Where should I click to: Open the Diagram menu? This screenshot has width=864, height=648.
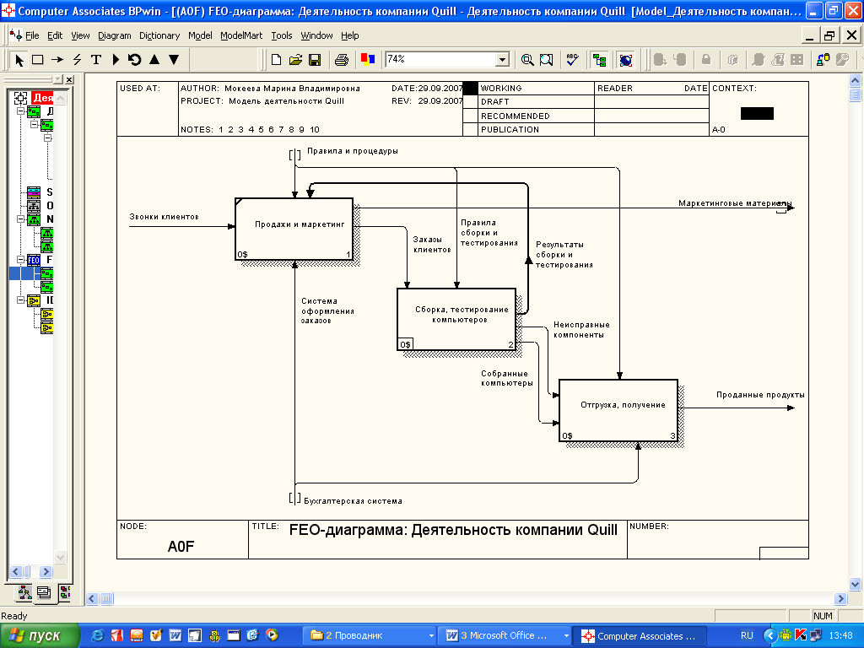(x=115, y=35)
